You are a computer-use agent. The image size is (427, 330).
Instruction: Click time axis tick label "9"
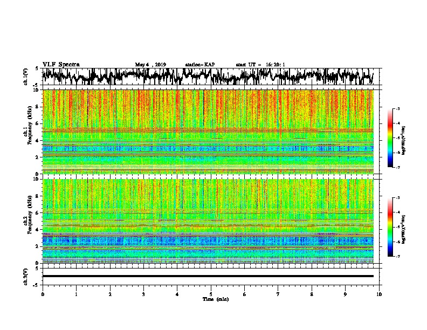point(345,294)
